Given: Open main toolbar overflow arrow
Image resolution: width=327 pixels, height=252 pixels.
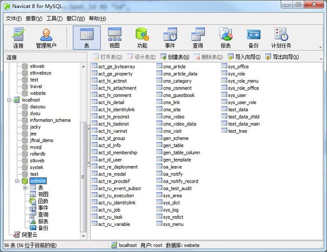Looking at the screenshot, I should [x=320, y=47].
